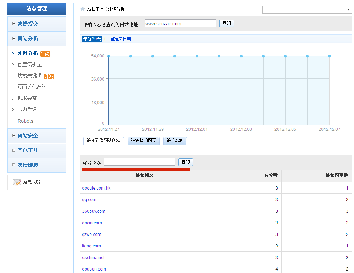The width and height of the screenshot is (354, 273).
Task: Click the 链接名称 search input field
Action: [x=139, y=162]
